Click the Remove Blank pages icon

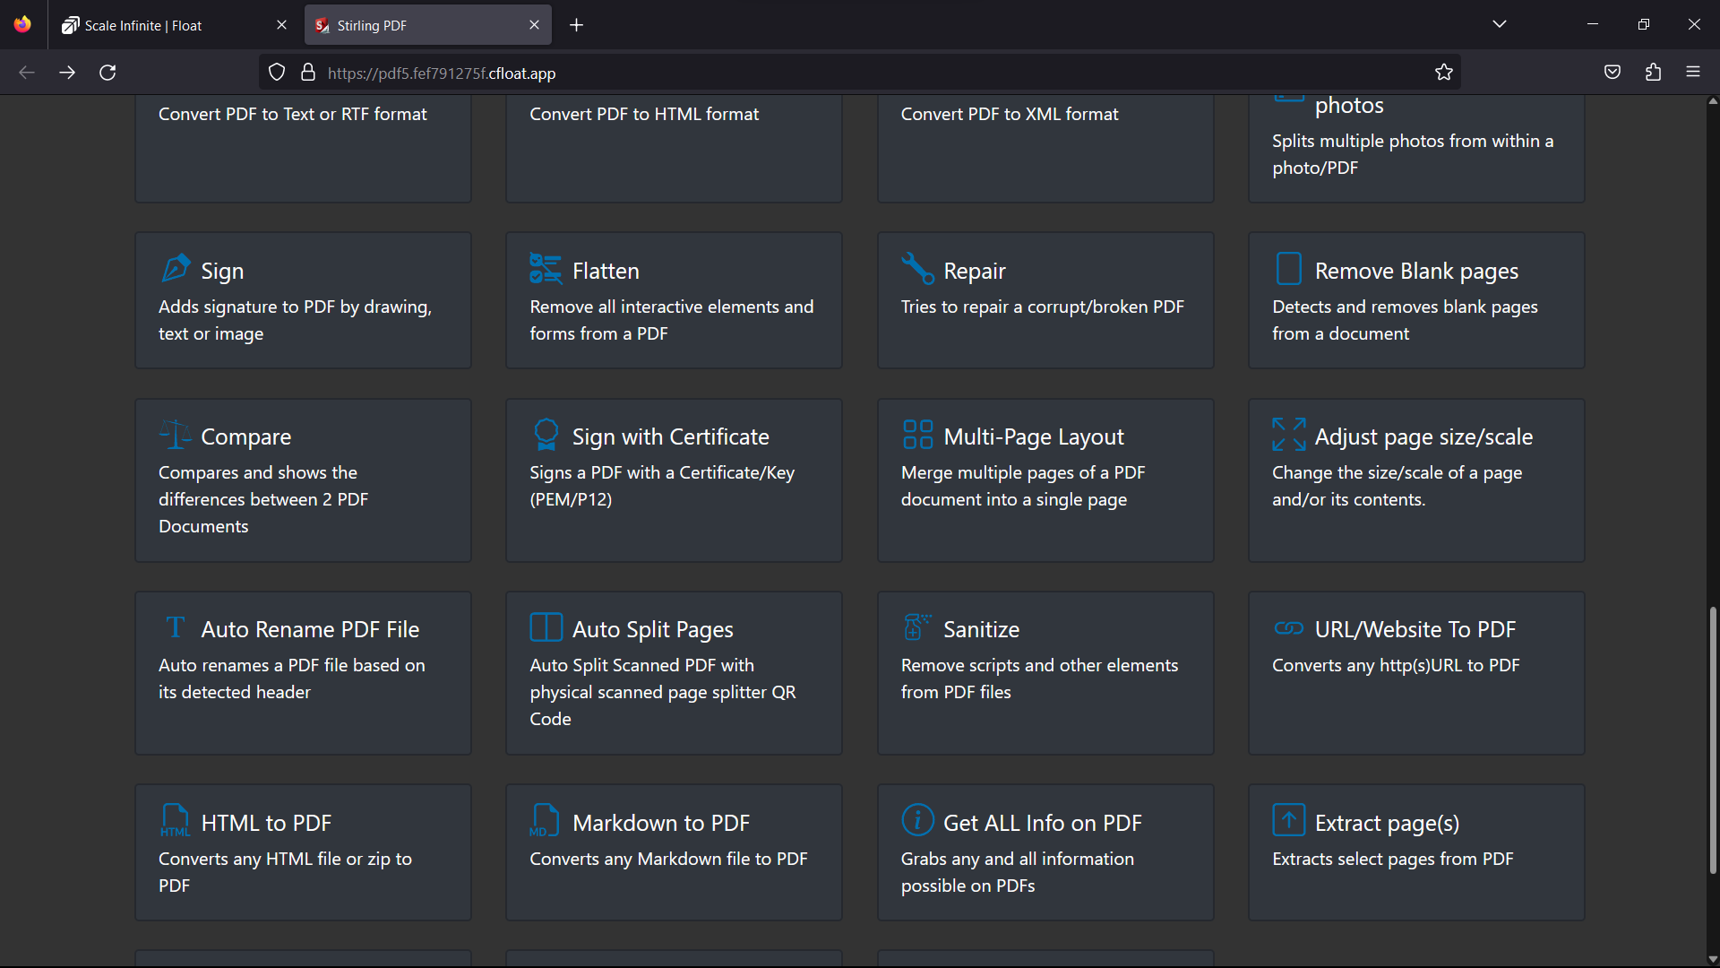1288,268
